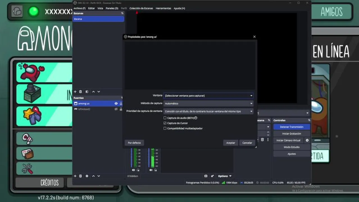Screen dimensions: 359x202
Task: Delete selected scene using Escenas trash icon
Action: pyautogui.click(x=81, y=92)
